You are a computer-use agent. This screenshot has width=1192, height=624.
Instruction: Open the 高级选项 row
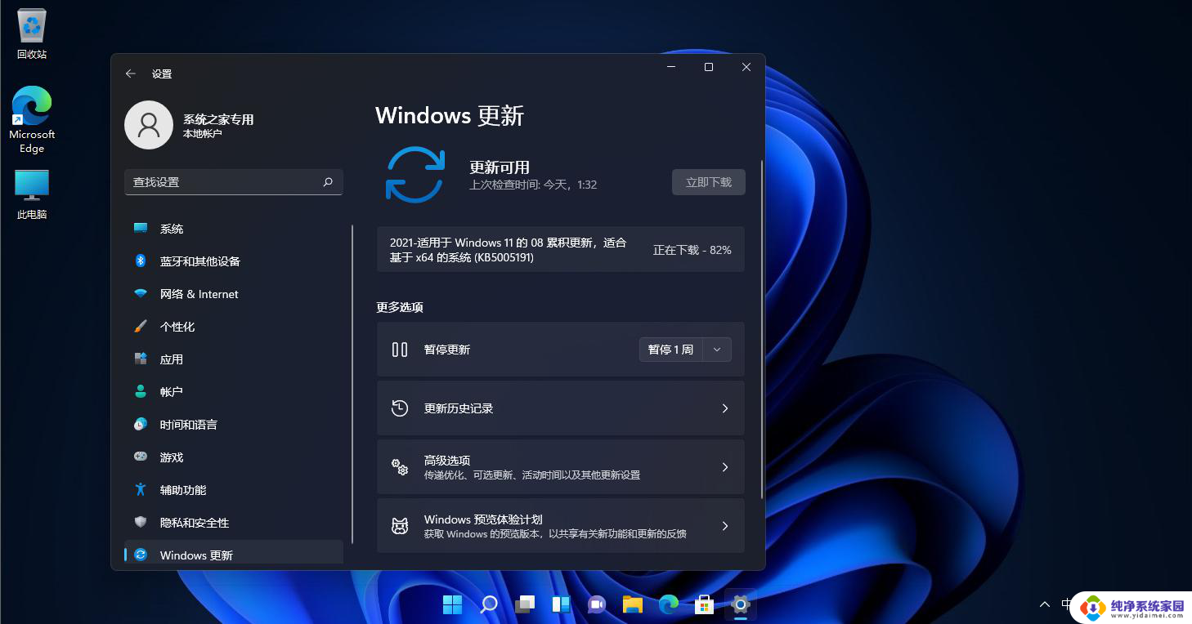click(561, 467)
